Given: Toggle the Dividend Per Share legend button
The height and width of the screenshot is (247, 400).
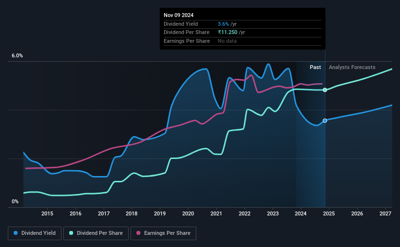Looking at the screenshot, I should point(96,233).
